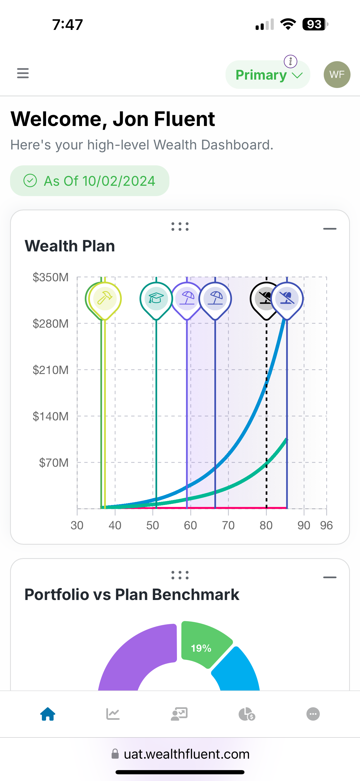This screenshot has height=781, width=360.
Task: Collapse the Wealth Plan widget
Action: [x=330, y=229]
